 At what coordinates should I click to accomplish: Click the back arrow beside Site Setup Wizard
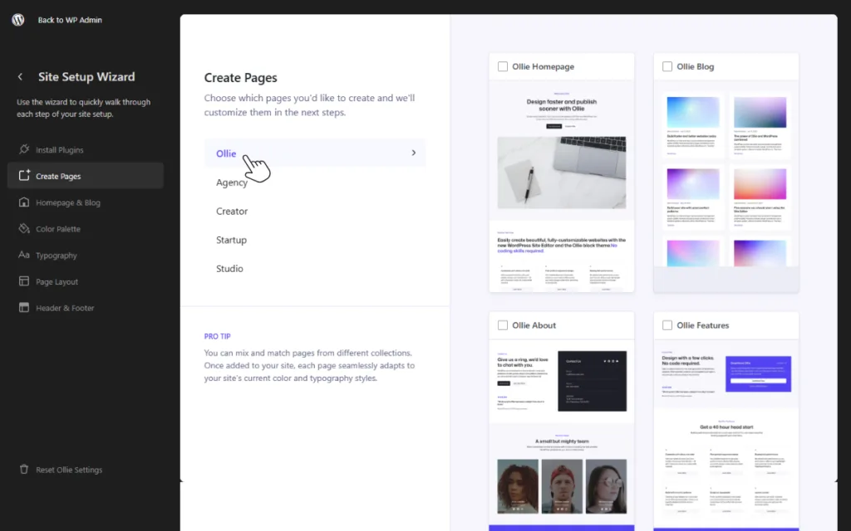[x=21, y=77]
